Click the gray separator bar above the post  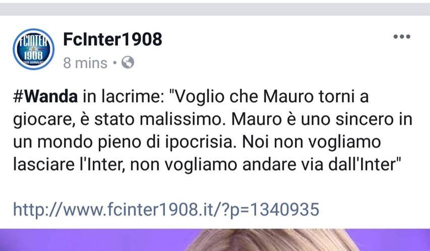[215, 9]
